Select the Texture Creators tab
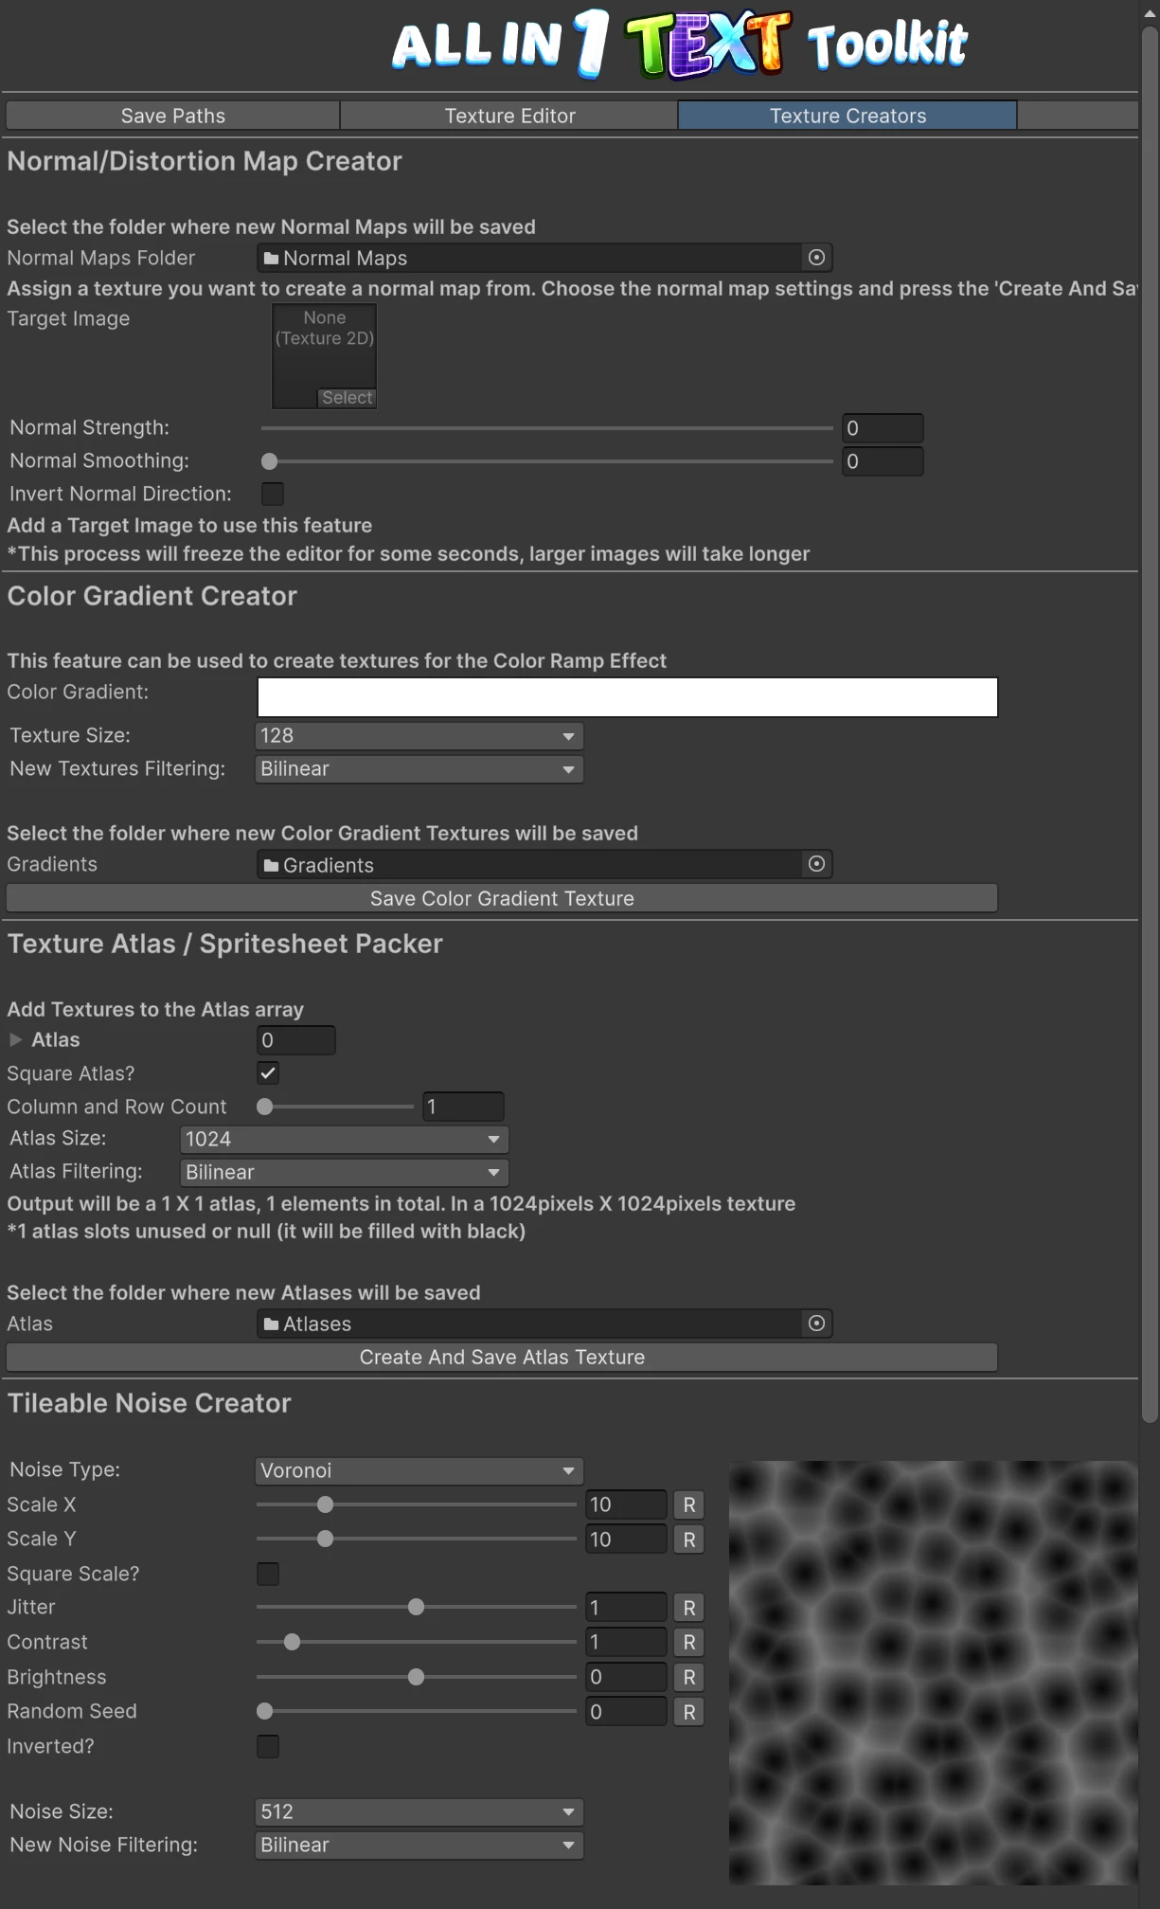Image resolution: width=1160 pixels, height=1909 pixels. pos(848,116)
